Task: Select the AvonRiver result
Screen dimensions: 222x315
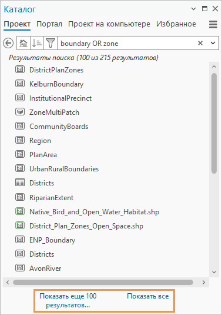Action: pos(45,268)
